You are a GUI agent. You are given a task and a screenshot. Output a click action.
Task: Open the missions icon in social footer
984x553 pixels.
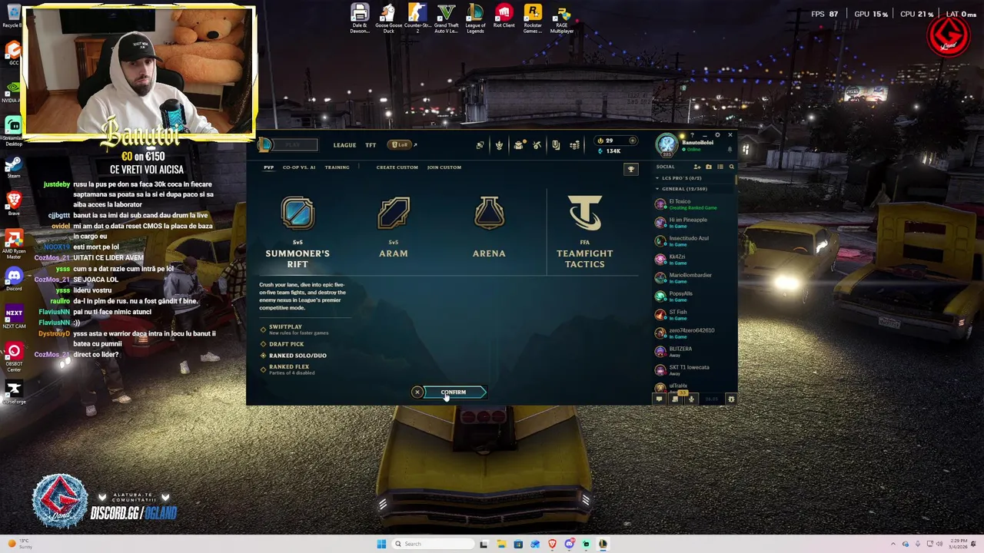[x=675, y=399]
